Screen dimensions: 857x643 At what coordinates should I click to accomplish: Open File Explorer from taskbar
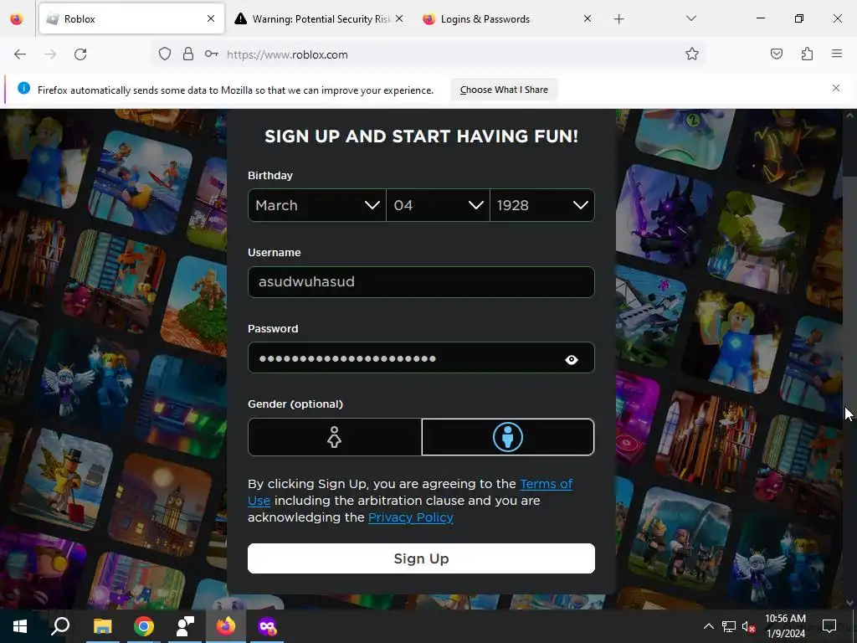point(102,626)
